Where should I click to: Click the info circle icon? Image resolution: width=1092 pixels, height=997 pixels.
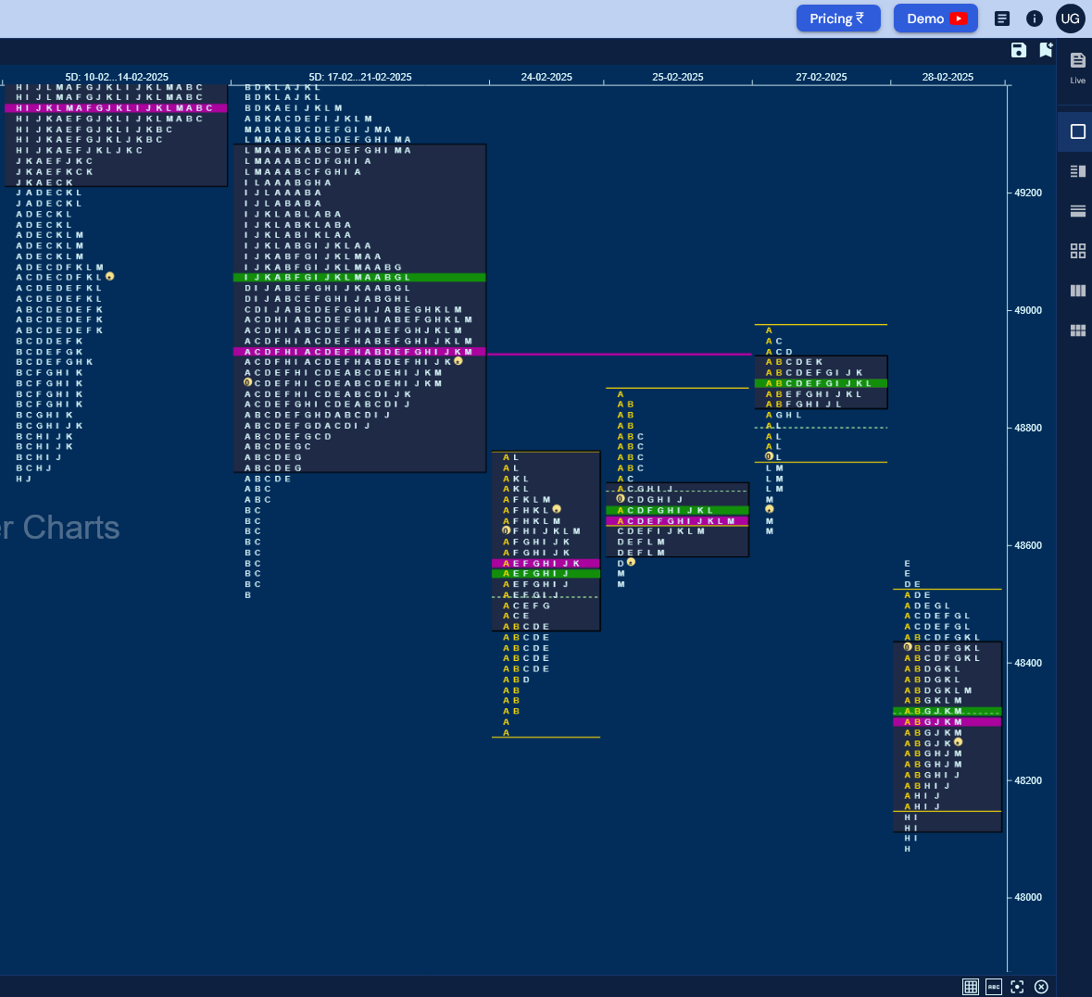[x=1035, y=19]
